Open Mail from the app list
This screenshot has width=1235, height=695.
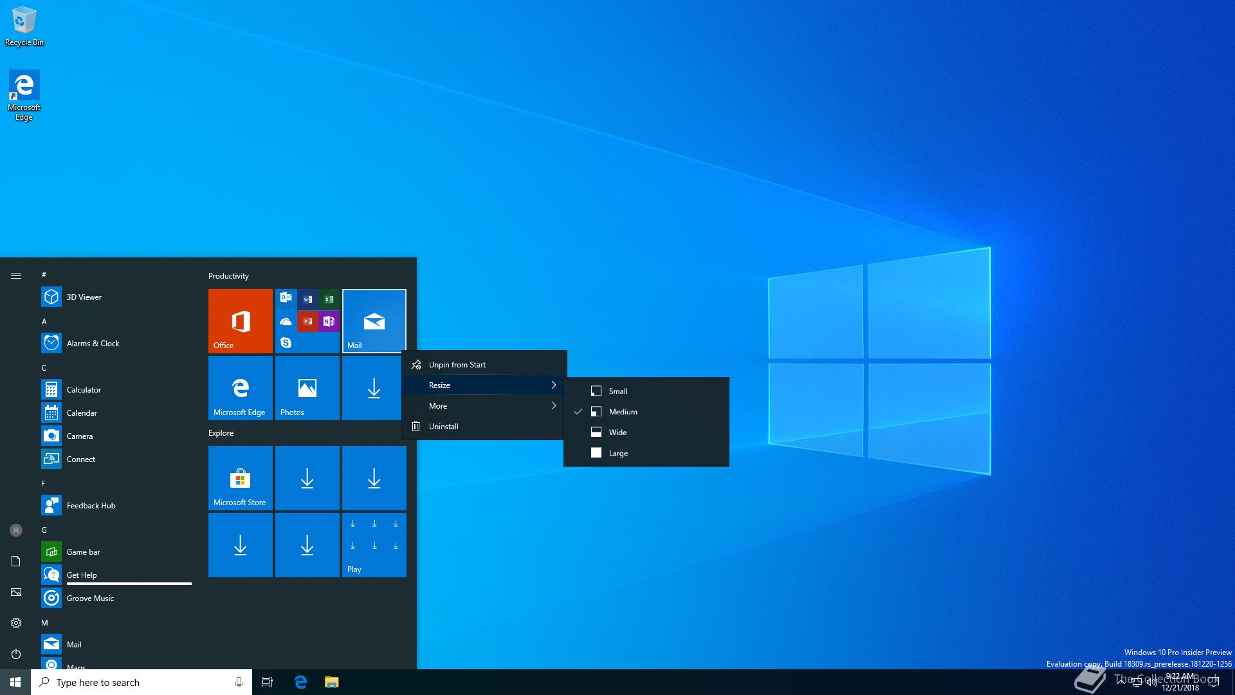coord(116,644)
